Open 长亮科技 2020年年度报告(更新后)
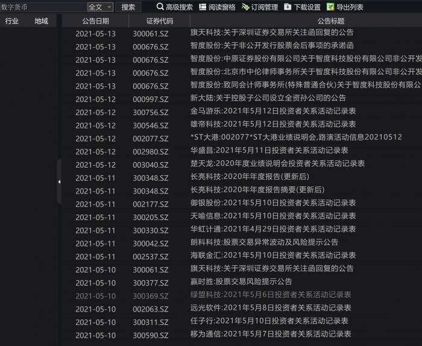Viewport: 422px width, 346px height. point(250,177)
